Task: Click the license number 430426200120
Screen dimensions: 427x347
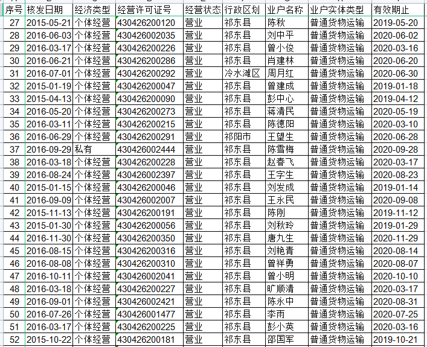Action: point(146,23)
